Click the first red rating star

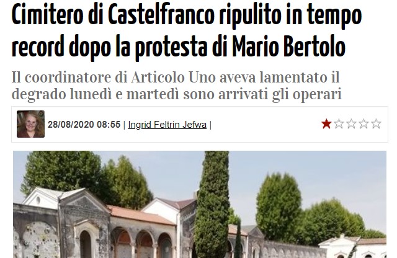coord(326,124)
